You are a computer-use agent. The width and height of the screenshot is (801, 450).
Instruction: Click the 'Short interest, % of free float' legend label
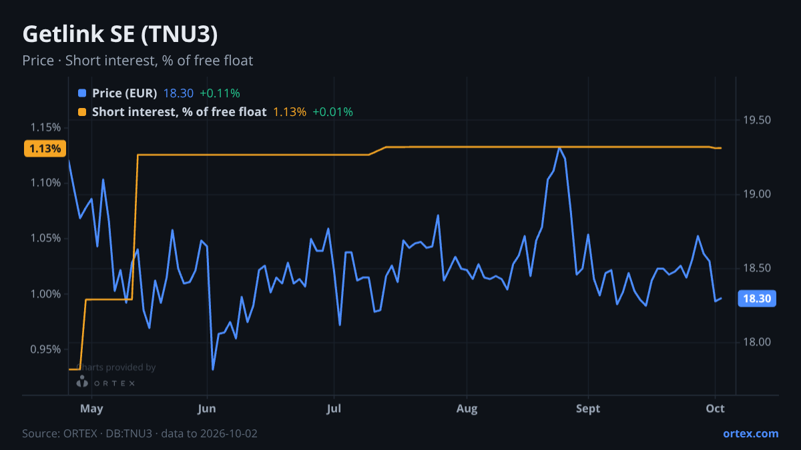click(179, 112)
